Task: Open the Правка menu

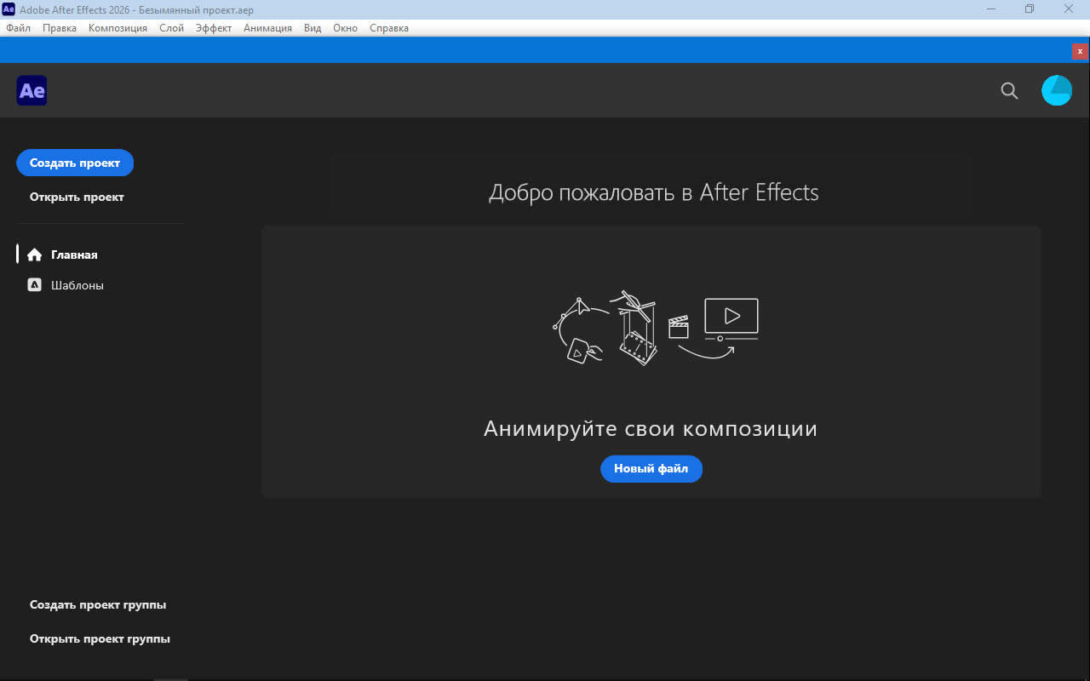Action: point(59,28)
